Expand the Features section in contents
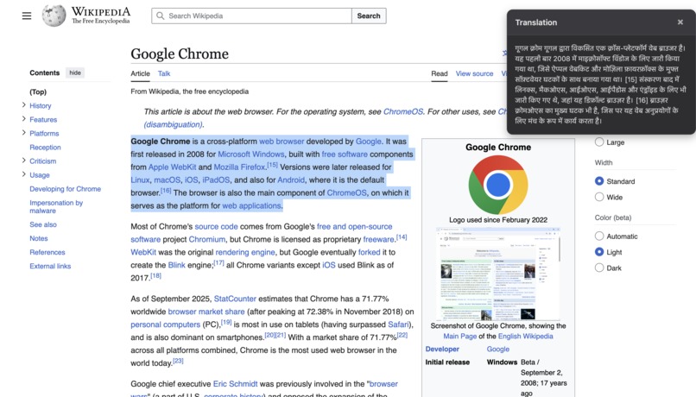The height and width of the screenshot is (397, 696). (23, 119)
